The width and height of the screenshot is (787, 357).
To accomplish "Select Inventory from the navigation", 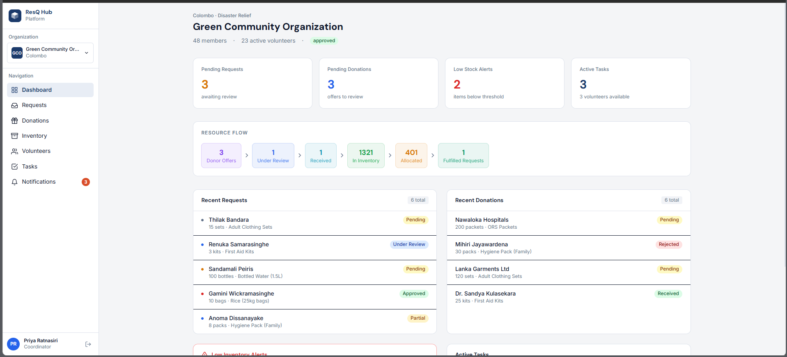I will point(50,136).
